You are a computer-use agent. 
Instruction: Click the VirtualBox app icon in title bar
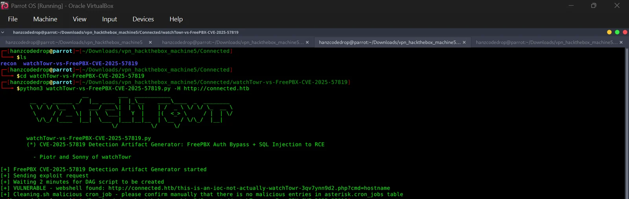point(5,6)
